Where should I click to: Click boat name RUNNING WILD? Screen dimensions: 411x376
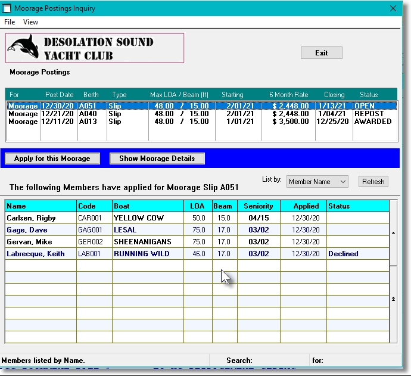pos(142,254)
